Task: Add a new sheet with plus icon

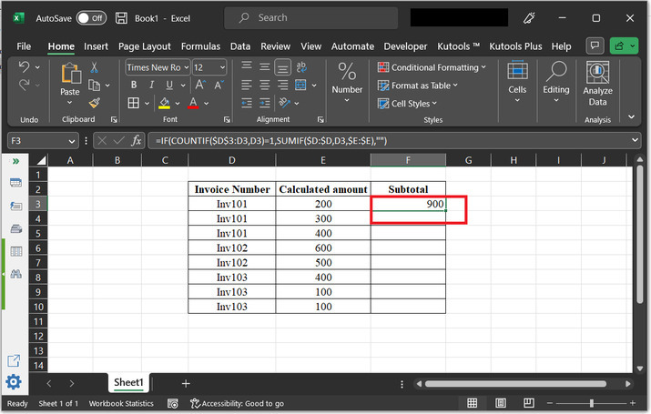Action: 186,383
